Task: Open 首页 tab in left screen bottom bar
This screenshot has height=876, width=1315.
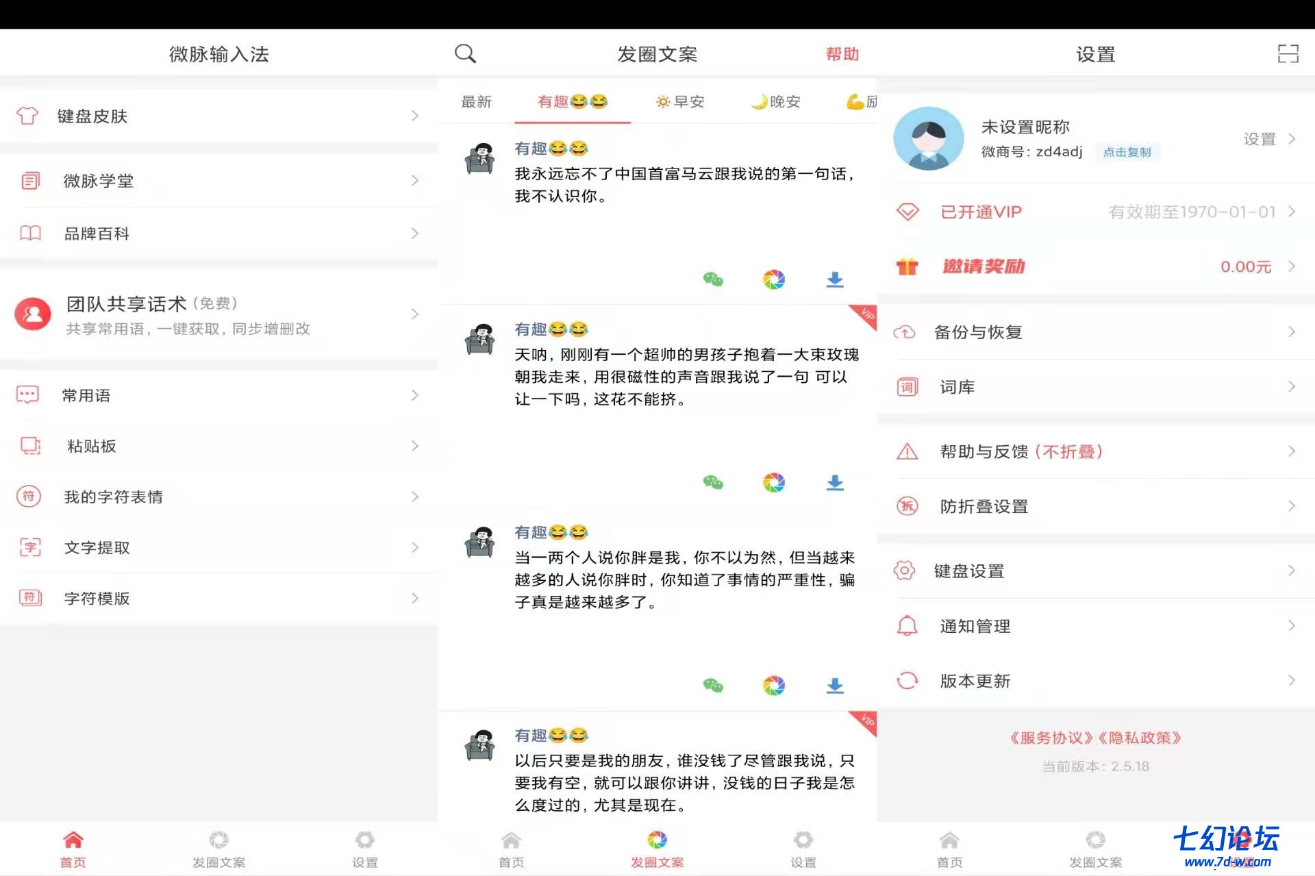Action: tap(73, 849)
